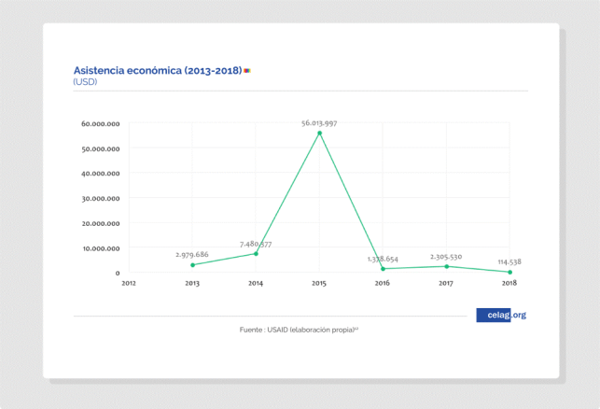Click the 2015 x-axis year label
600x409 pixels.
tap(319, 282)
